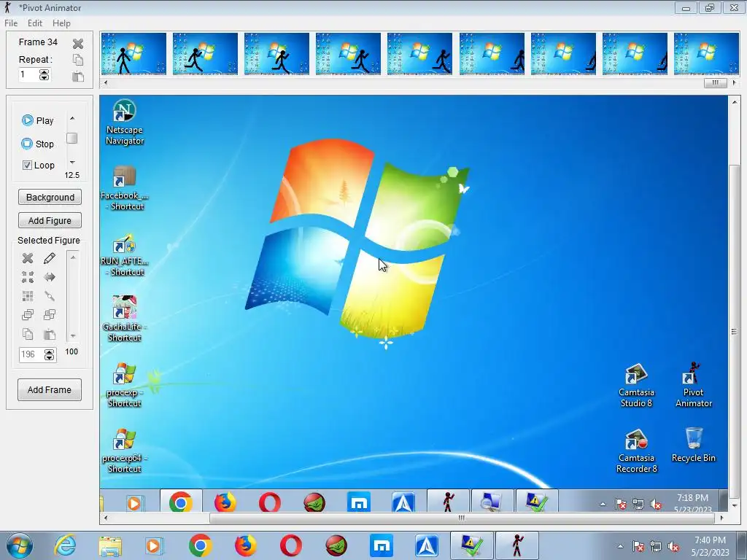The height and width of the screenshot is (560, 747).
Task: Paste the figure in Selected Figure panel
Action: (x=50, y=334)
